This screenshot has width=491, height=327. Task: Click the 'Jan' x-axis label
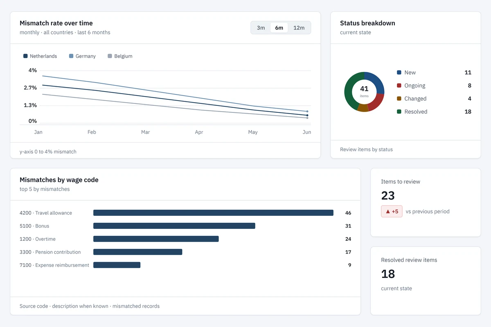pyautogui.click(x=38, y=132)
